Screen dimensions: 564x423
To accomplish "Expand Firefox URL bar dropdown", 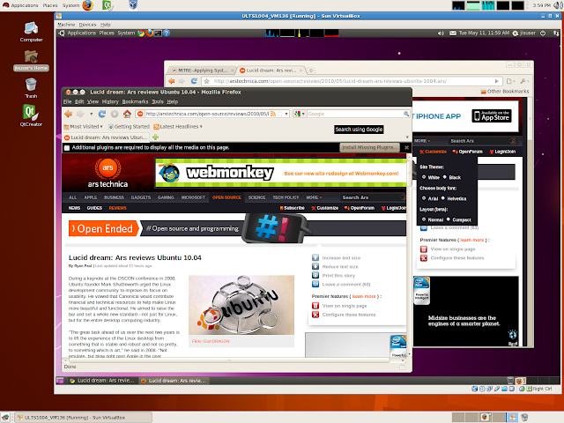I will (x=286, y=114).
